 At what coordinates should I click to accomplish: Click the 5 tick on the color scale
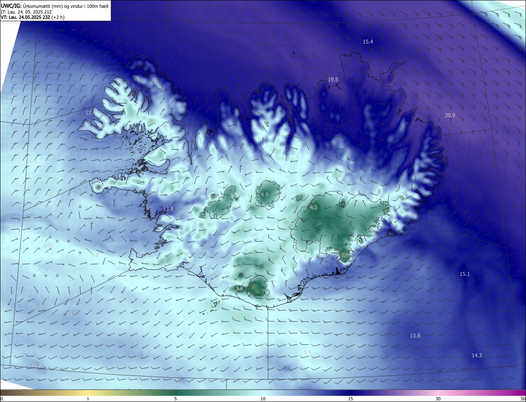click(x=175, y=399)
